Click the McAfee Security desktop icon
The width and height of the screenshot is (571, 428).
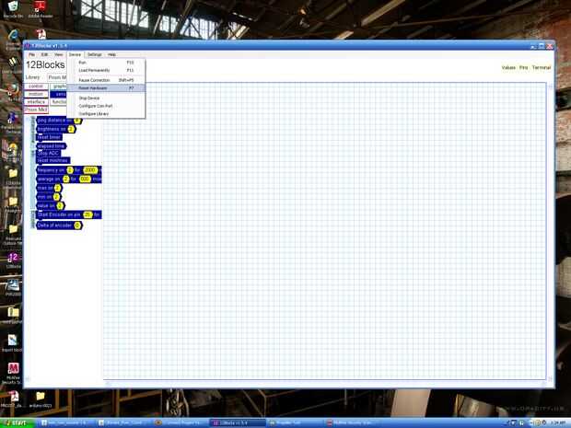pyautogui.click(x=13, y=373)
